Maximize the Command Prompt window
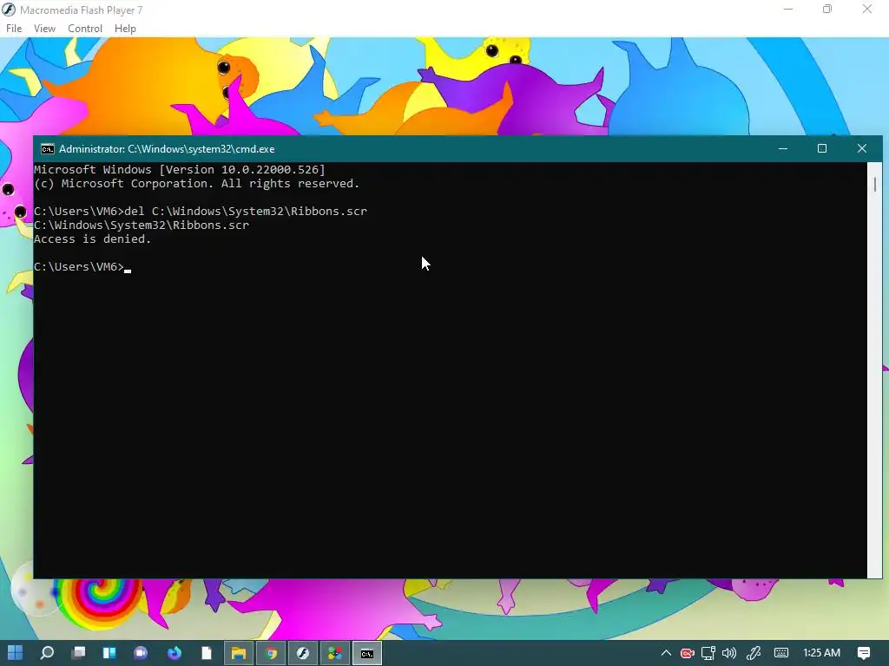889x666 pixels. tap(822, 148)
